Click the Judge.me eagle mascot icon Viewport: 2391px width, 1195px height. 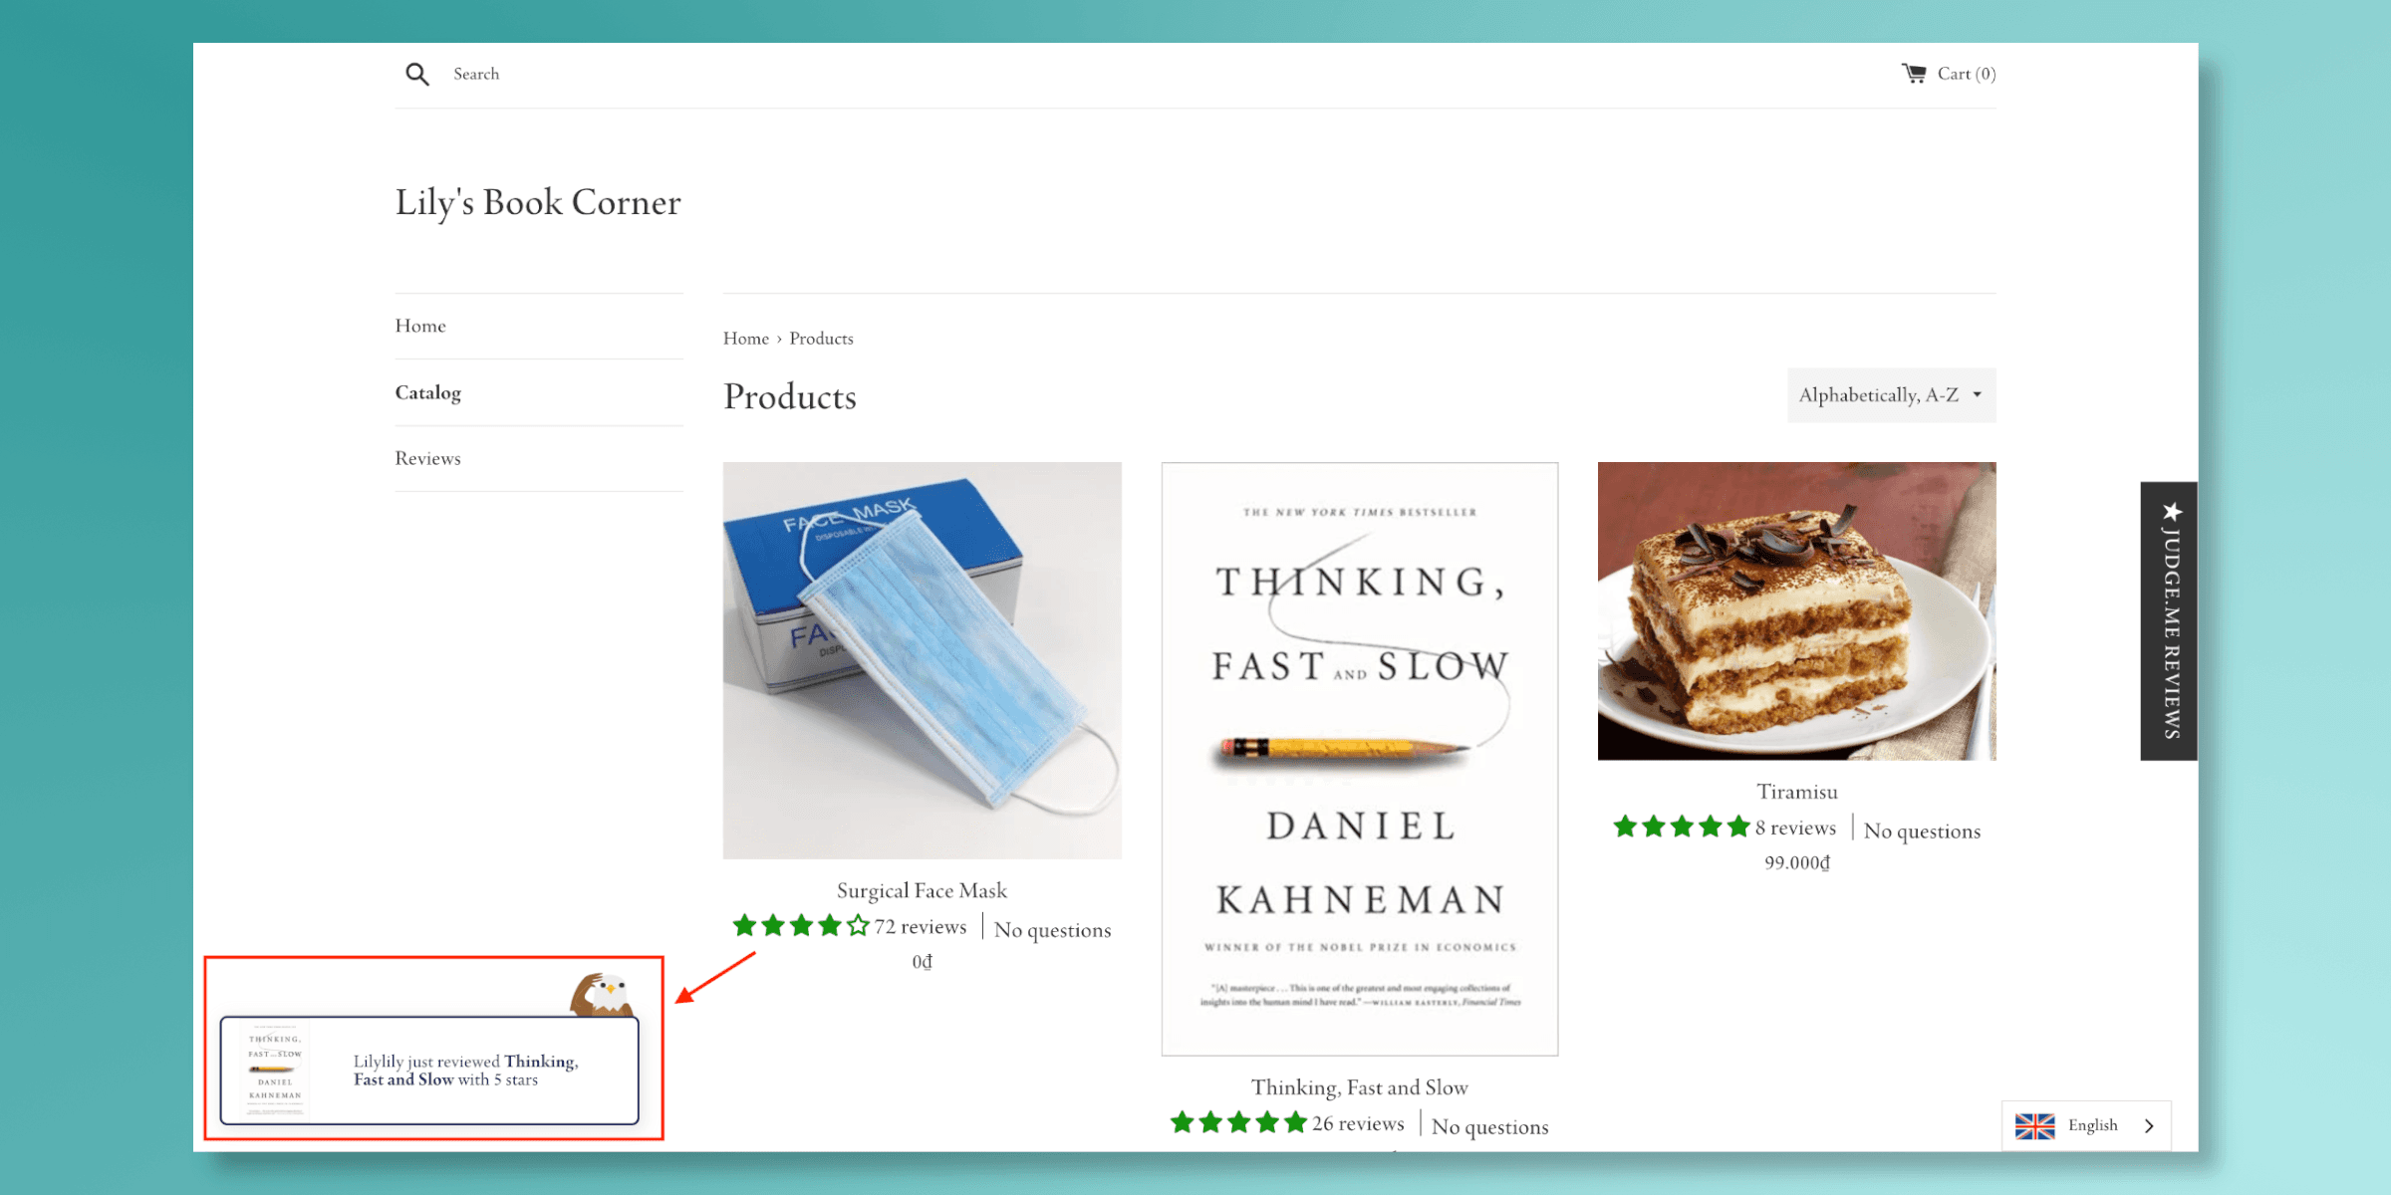pyautogui.click(x=601, y=995)
